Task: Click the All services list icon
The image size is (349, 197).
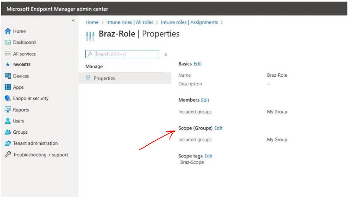Action: point(8,54)
